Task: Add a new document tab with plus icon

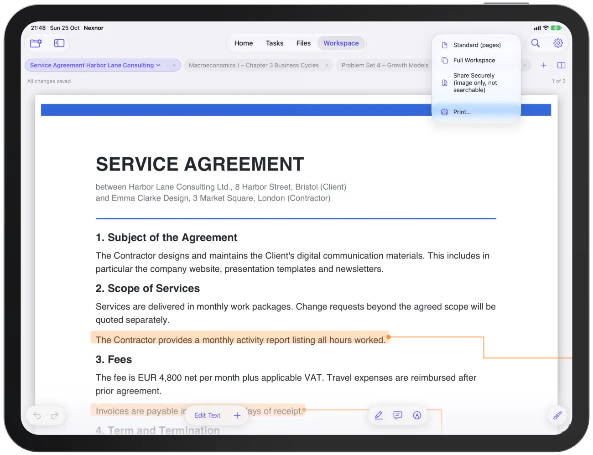Action: coord(543,65)
